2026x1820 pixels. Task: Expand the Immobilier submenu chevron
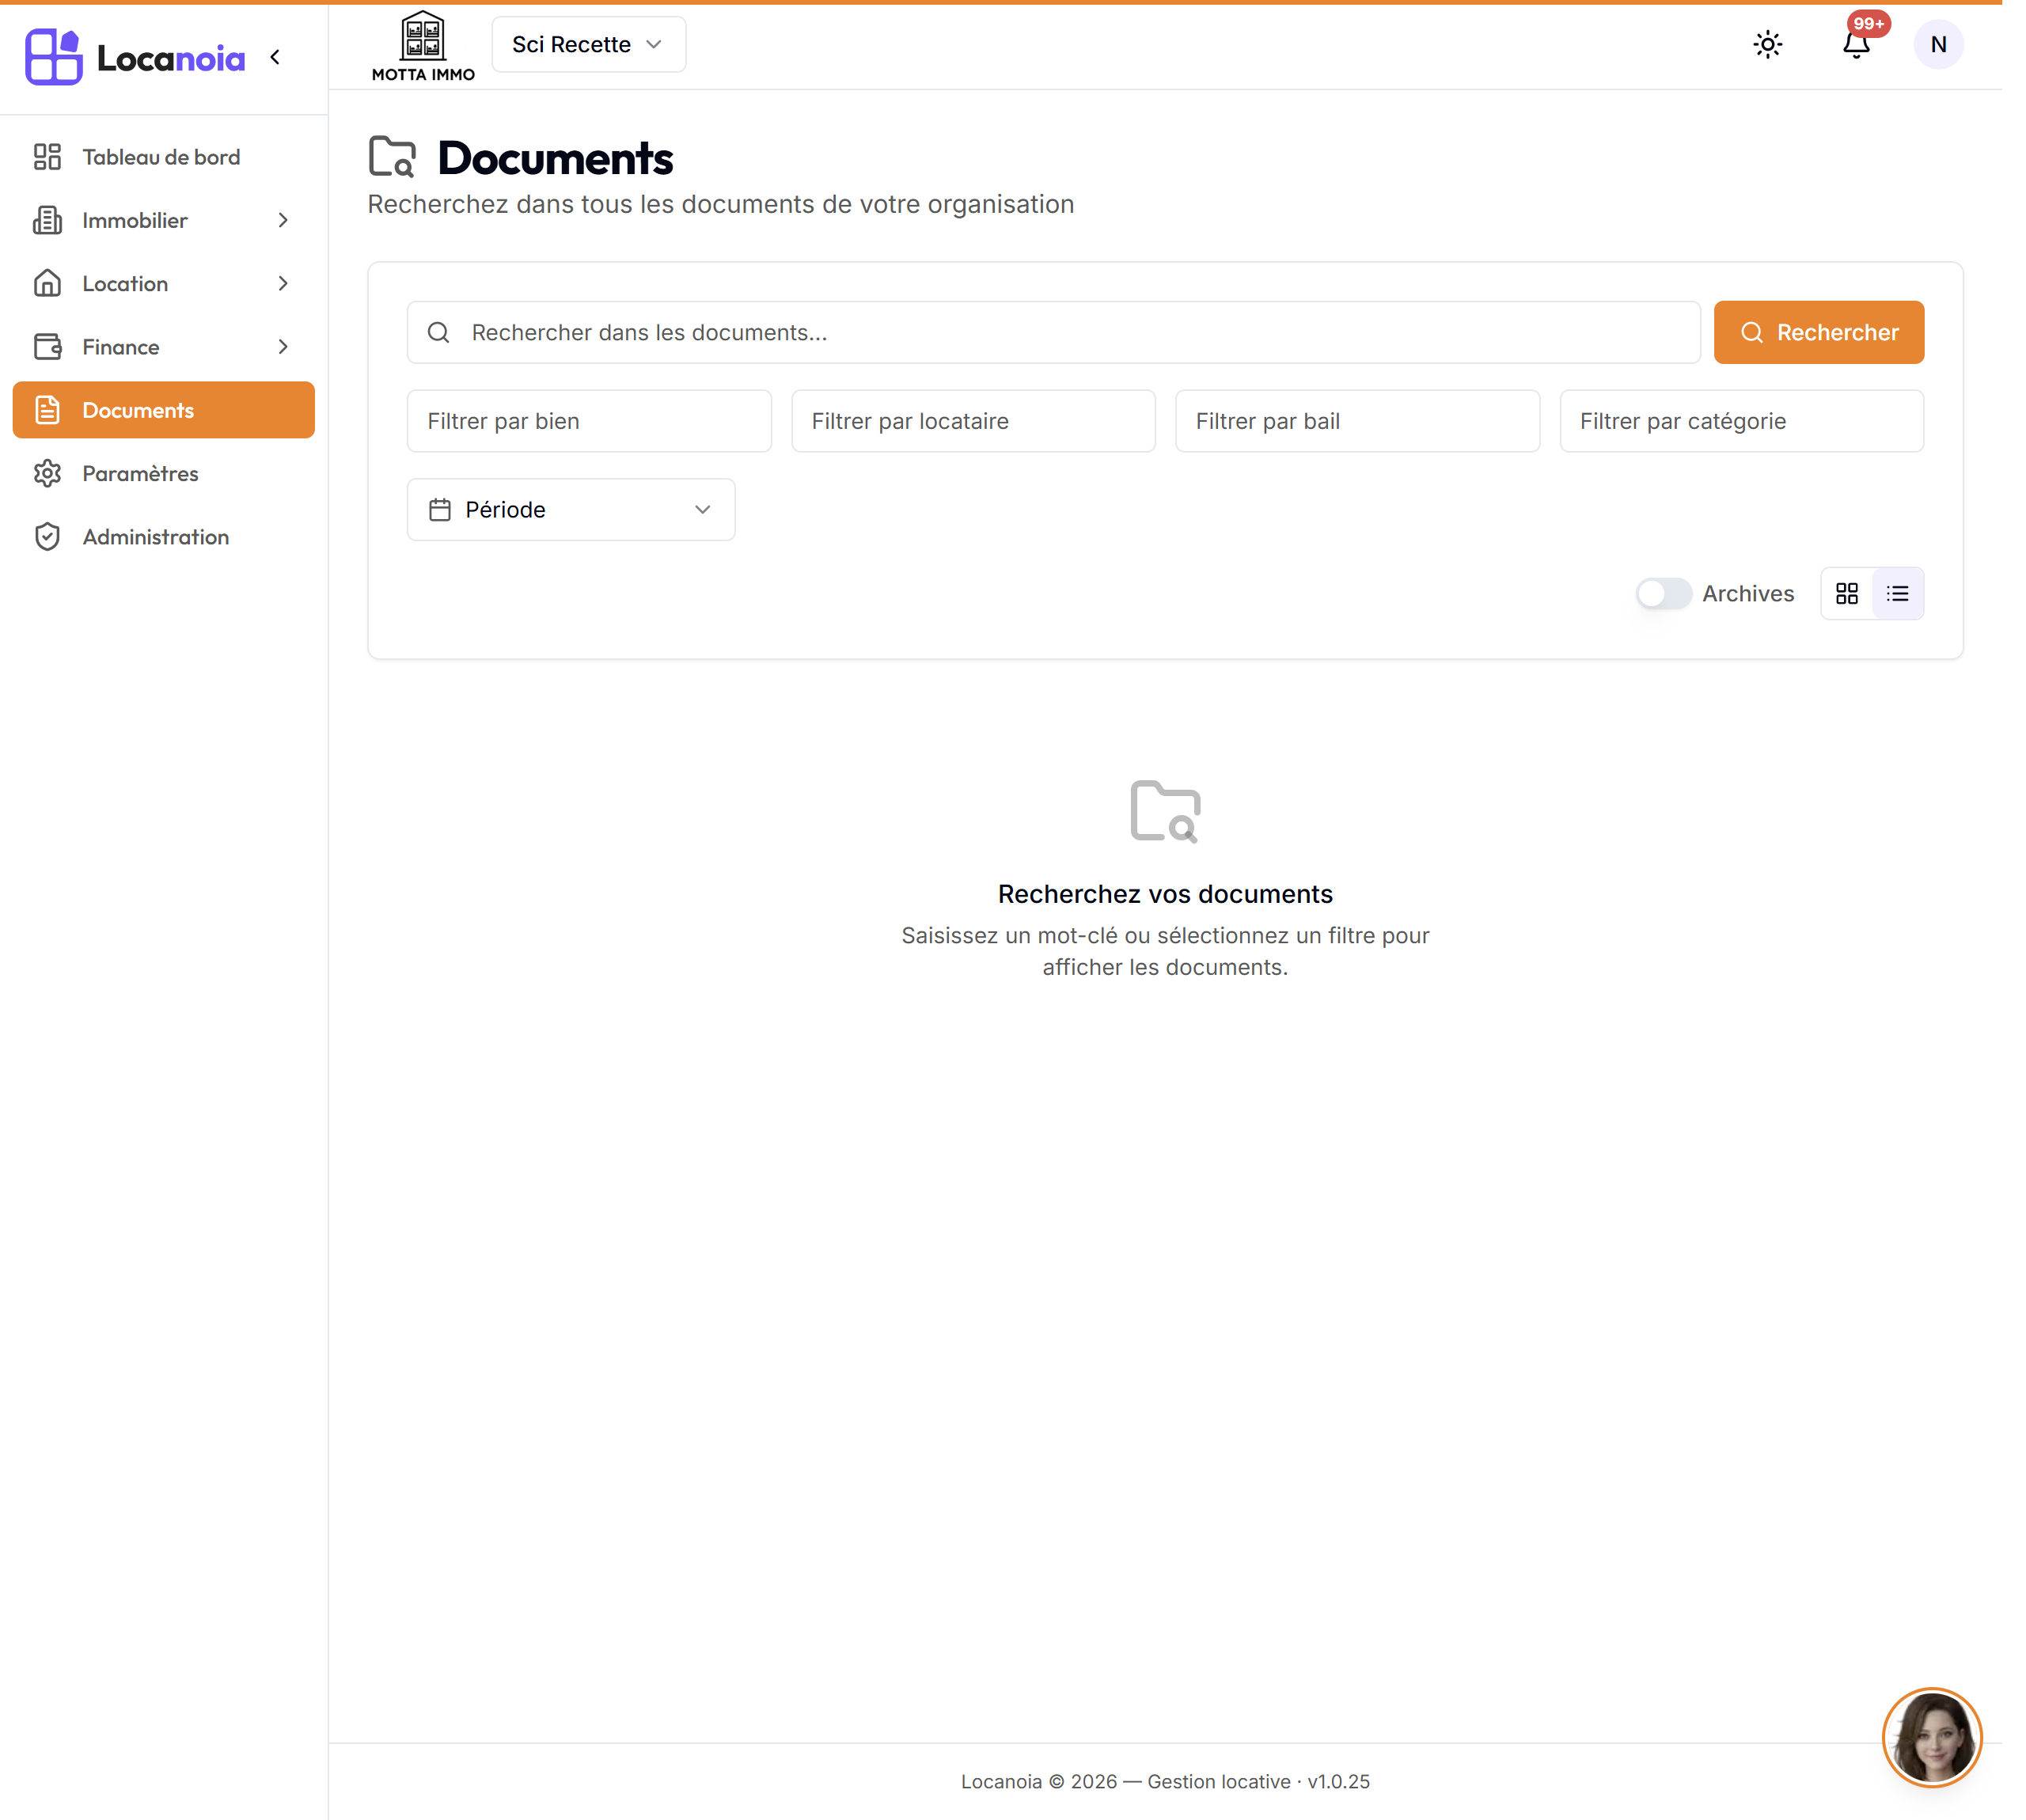283,220
